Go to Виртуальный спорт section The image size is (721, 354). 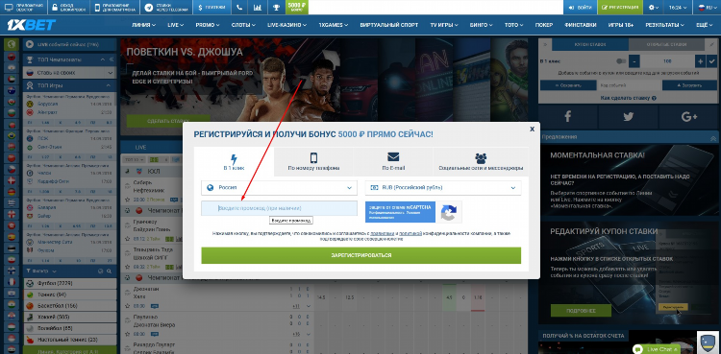tap(389, 25)
